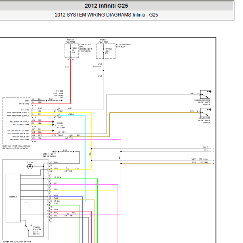Click the '2012 SYSTEM WIRING DIAGRAMS Infiniti - G25' subtitle
243x243 pixels.
(x=106, y=15)
